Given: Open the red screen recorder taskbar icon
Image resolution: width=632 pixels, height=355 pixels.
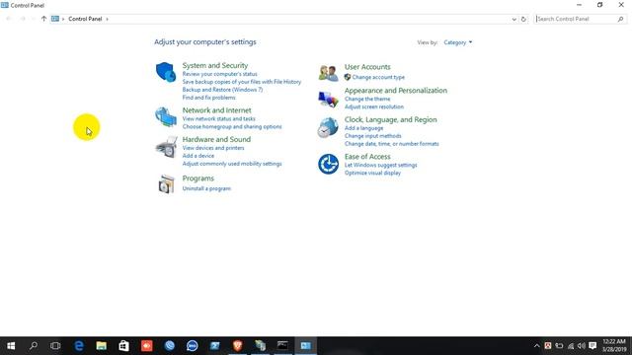Looking at the screenshot, I should click(147, 346).
